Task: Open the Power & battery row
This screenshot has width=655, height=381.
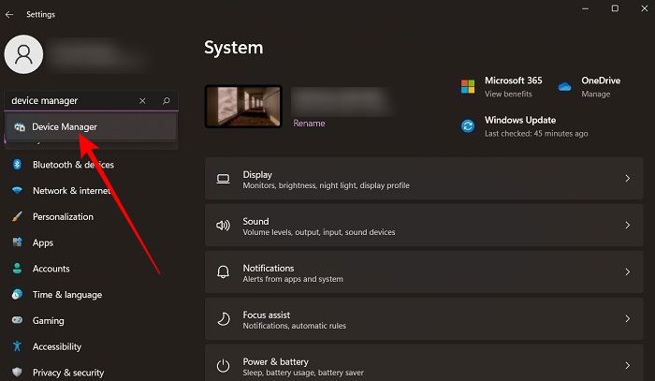Action: 424,363
